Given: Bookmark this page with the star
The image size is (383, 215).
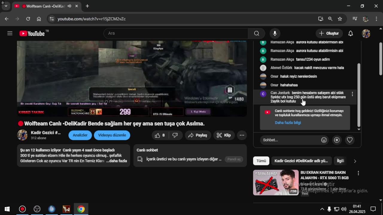Looking at the screenshot, I should (340, 19).
